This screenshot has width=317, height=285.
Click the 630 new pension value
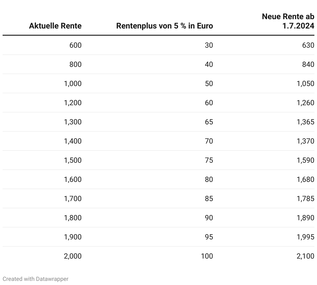(x=308, y=45)
